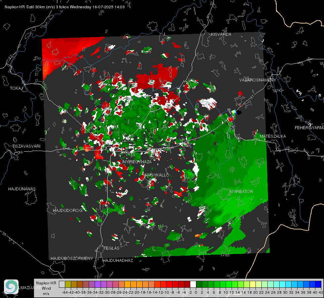Select the pink swatch between -30 and -28
Viewport: 324px width, 298px height.
(x=110, y=284)
